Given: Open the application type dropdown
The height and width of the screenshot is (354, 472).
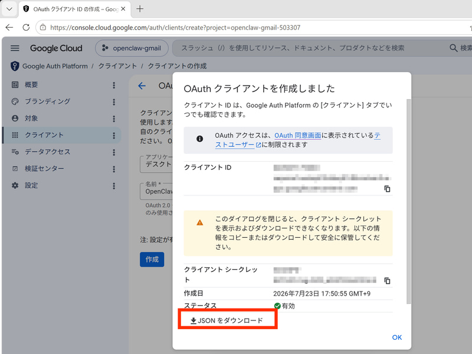Looking at the screenshot, I should coord(156,164).
